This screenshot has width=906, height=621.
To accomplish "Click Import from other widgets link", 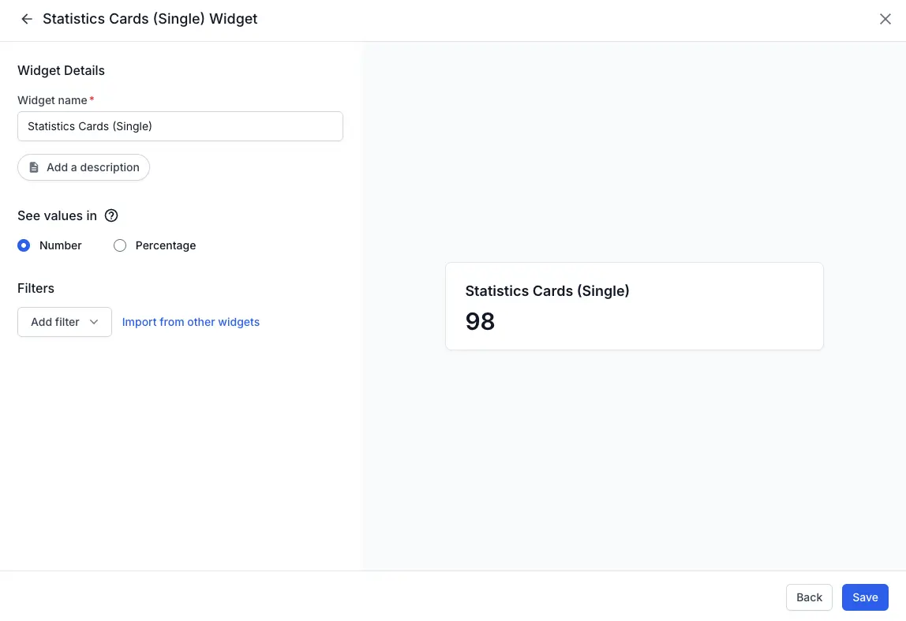I will click(191, 322).
